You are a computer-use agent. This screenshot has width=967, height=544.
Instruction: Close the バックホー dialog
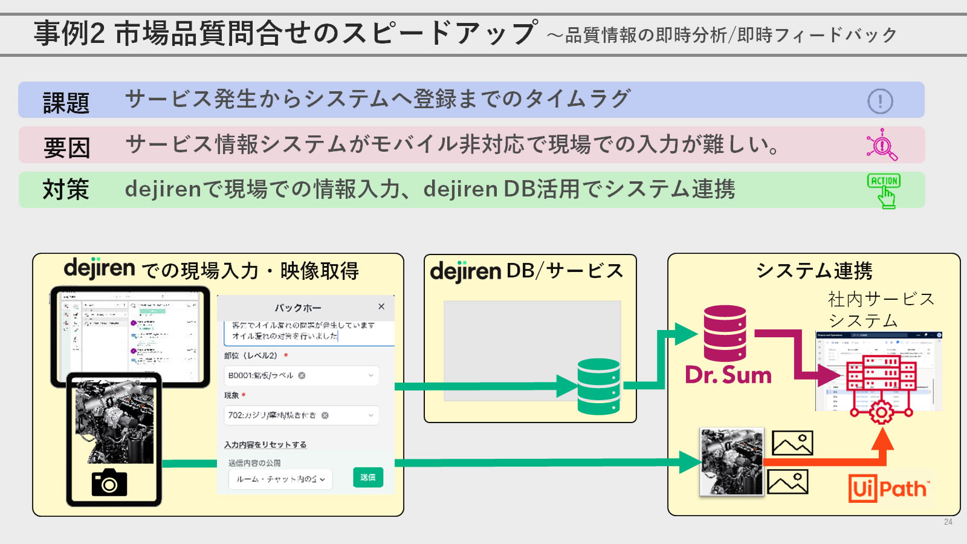coord(381,306)
